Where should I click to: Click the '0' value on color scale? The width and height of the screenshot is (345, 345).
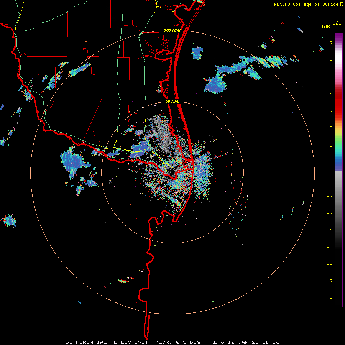point(331,163)
